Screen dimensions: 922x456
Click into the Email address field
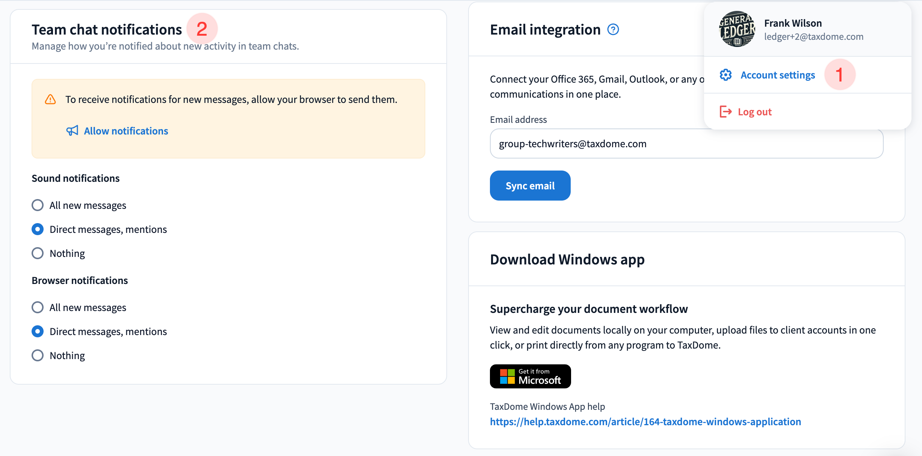click(686, 144)
